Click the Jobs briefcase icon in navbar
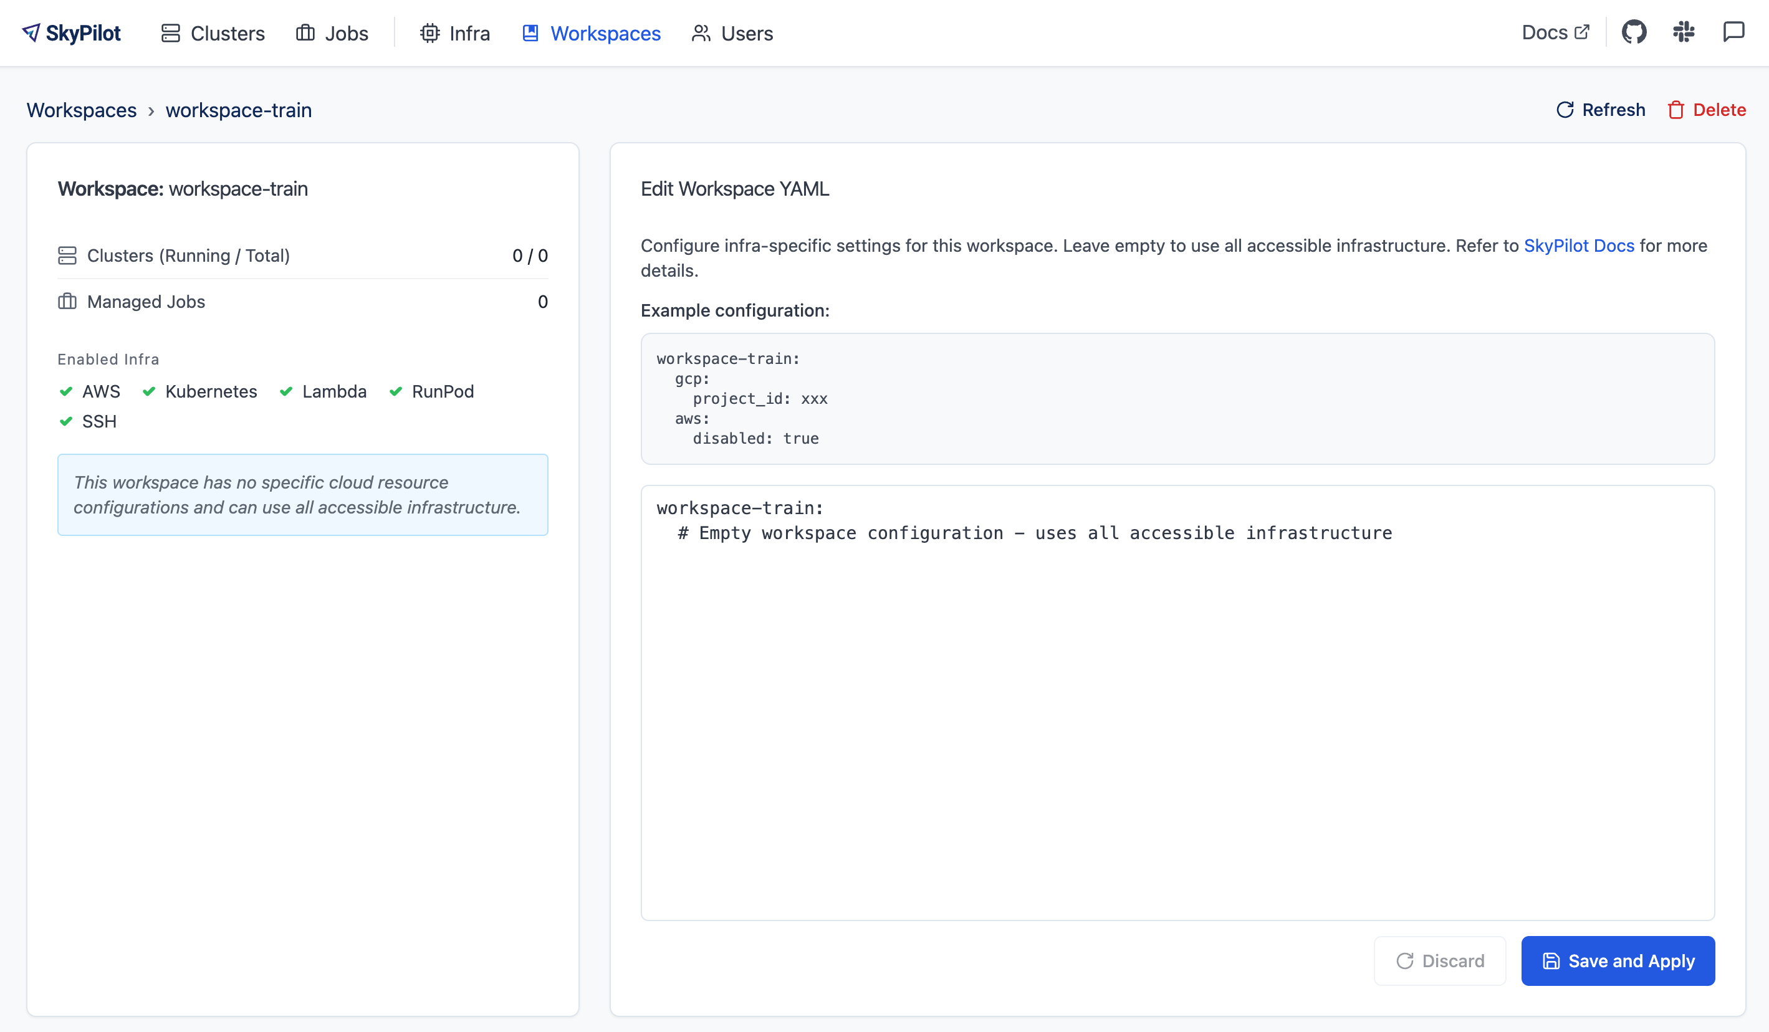Viewport: 1769px width, 1032px height. tap(305, 33)
